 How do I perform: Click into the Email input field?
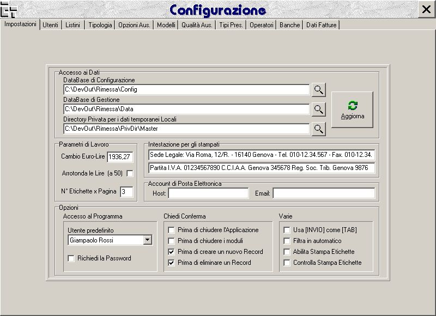click(324, 193)
